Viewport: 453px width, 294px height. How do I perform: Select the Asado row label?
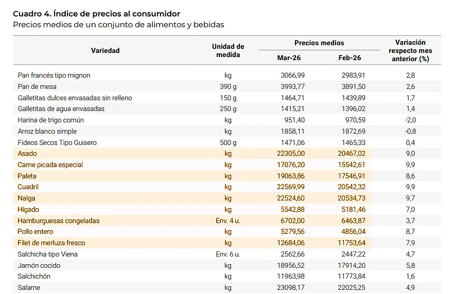click(x=27, y=154)
